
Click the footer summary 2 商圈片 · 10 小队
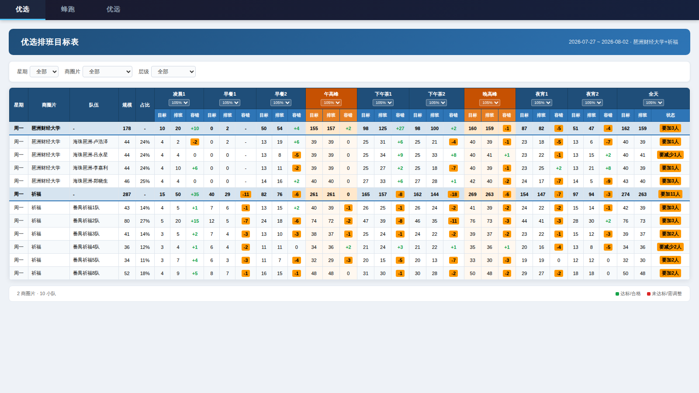[x=36, y=294]
